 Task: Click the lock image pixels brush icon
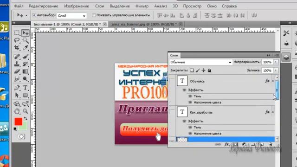point(198,70)
